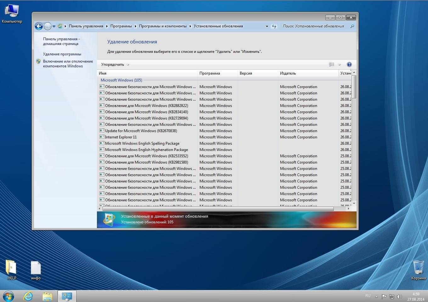
Task: Expand the arrow after 'Панель управления' breadcrumb
Action: [x=107, y=26]
